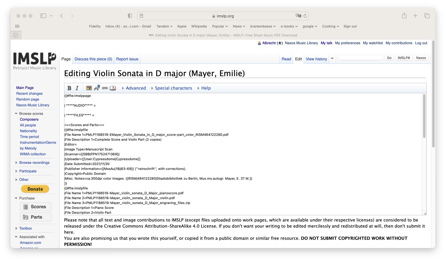Click the page's vertical scrollbar
The image size is (446, 261).
click(x=434, y=94)
